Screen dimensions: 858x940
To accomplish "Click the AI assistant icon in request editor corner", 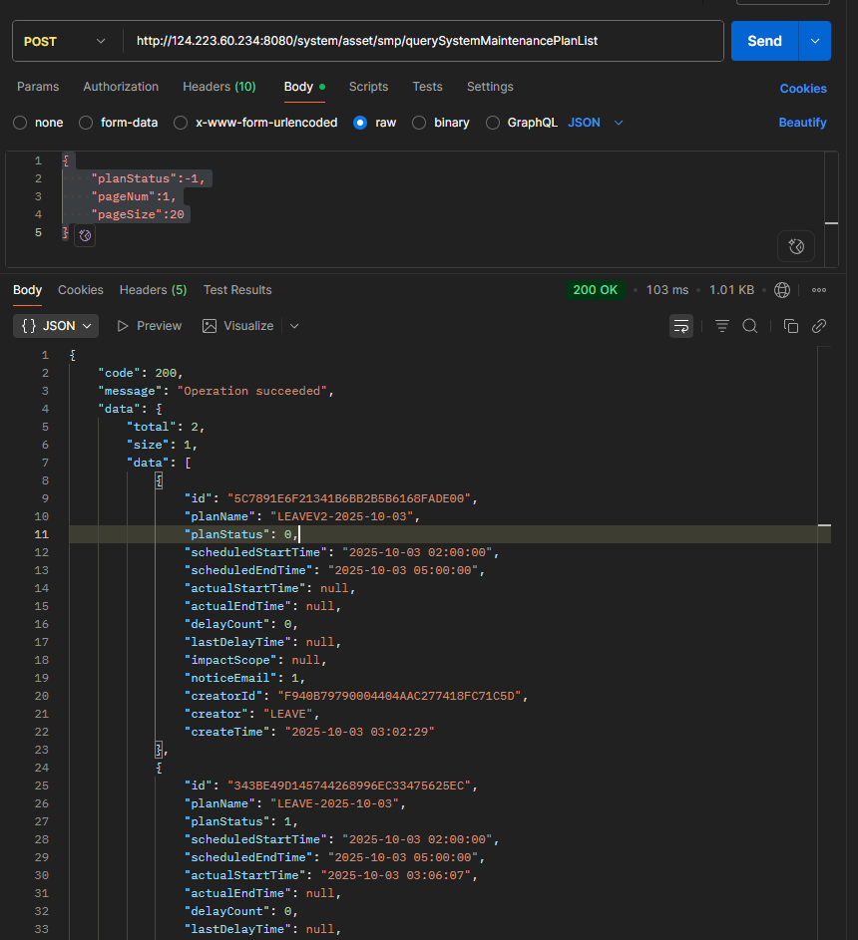I will tap(795, 246).
